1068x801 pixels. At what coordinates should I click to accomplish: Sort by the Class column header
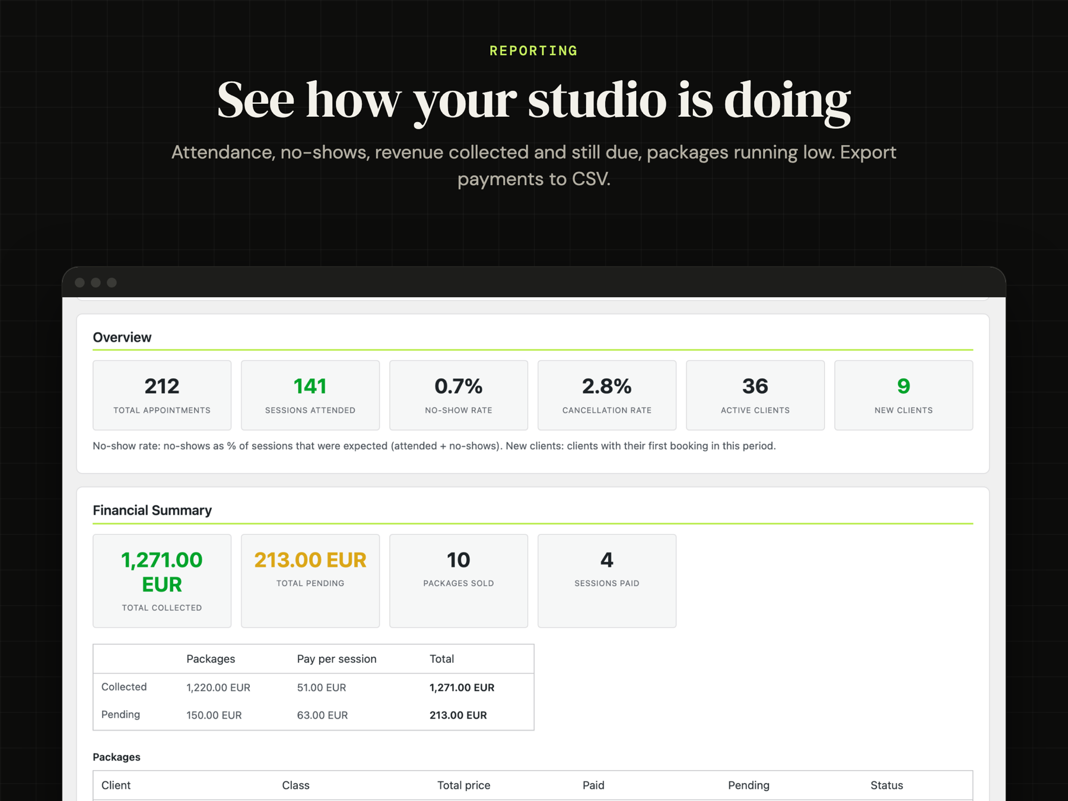click(295, 786)
